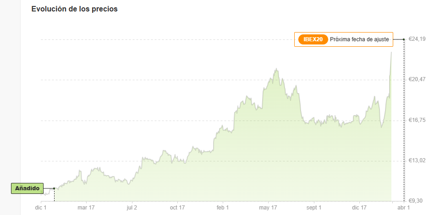
Task: Click the feb 1 date label
Action: coord(223,207)
